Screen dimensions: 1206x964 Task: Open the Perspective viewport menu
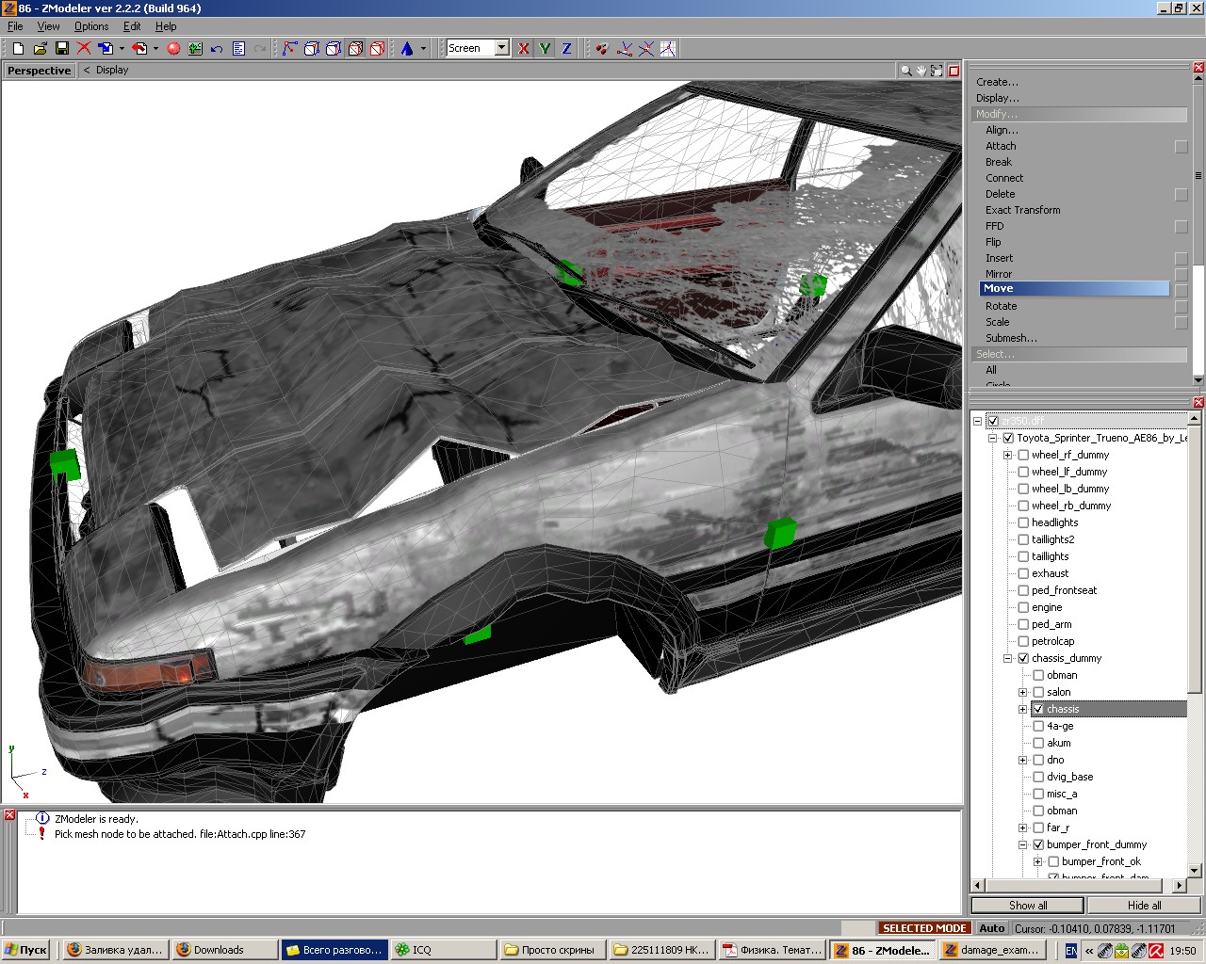[x=39, y=71]
